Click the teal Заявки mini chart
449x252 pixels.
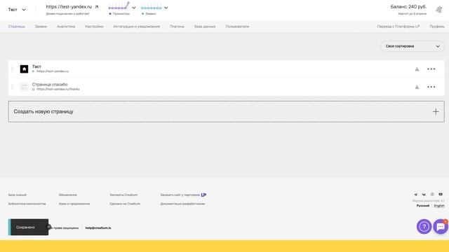coord(152,8)
